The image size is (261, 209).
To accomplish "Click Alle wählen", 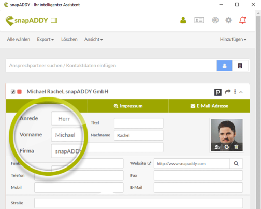I will [x=19, y=39].
